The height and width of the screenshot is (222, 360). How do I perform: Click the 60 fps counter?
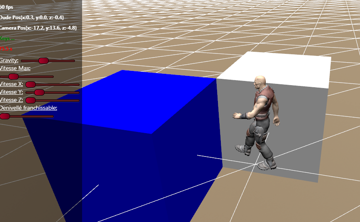(x=6, y=7)
